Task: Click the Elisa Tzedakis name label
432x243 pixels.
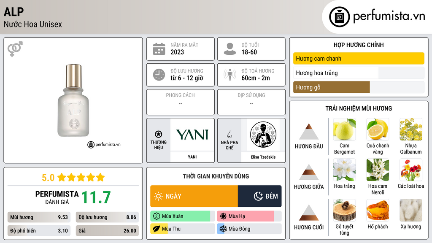Action: 263,157
